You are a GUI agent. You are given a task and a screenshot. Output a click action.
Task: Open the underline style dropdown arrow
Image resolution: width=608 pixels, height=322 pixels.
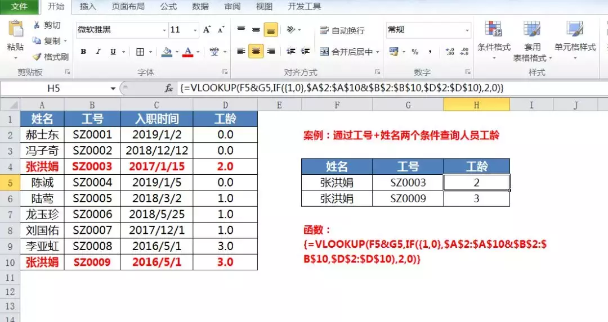coord(124,52)
